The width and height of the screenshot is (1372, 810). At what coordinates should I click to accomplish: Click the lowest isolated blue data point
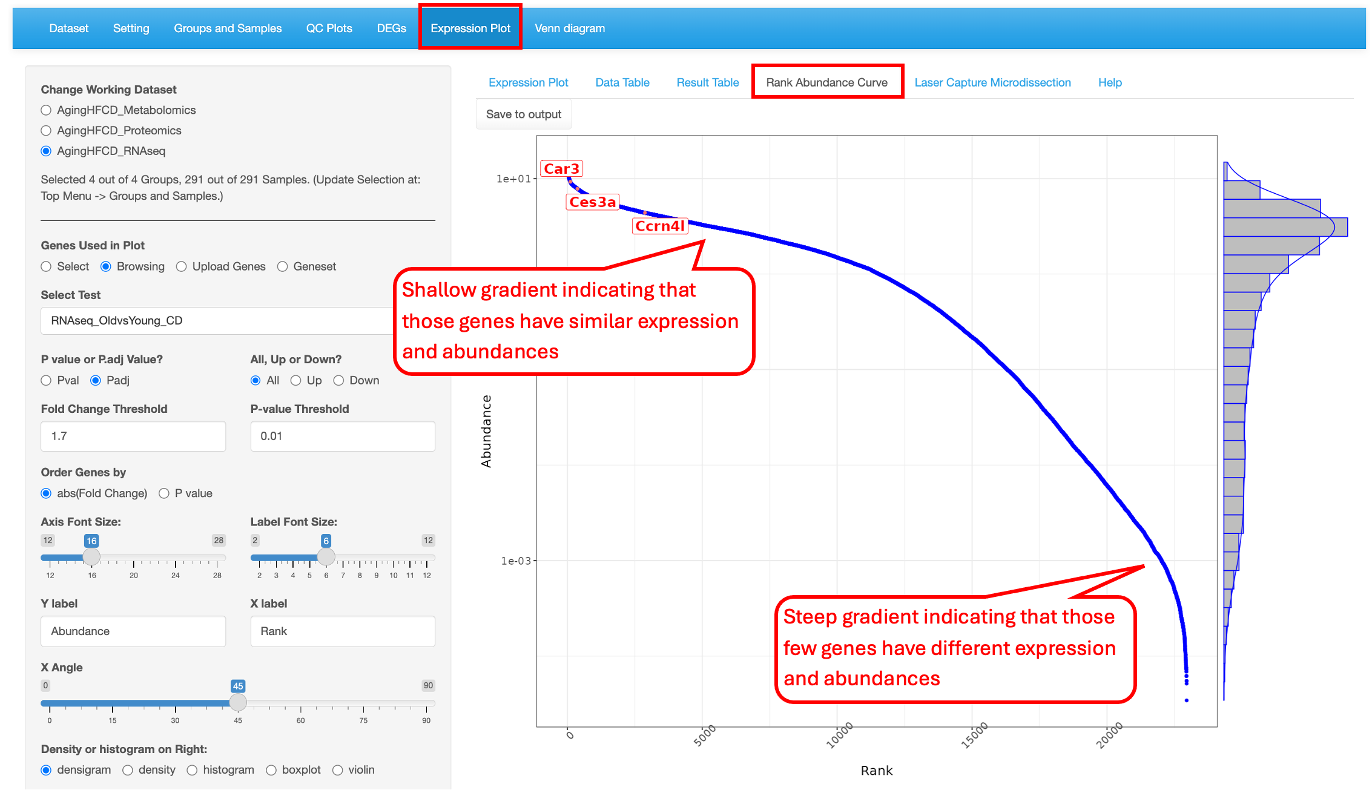(1187, 700)
